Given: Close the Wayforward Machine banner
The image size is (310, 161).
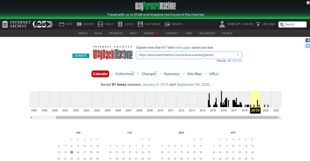Looking at the screenshot, I should point(308,3).
